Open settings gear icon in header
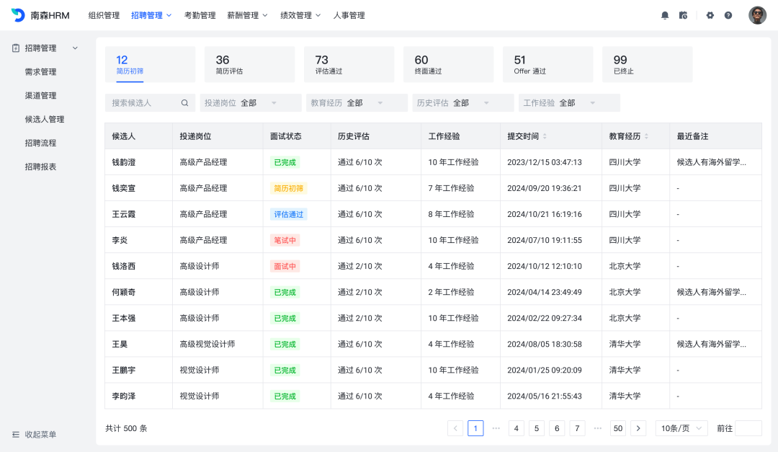Screen dimensions: 778x452 tap(710, 15)
